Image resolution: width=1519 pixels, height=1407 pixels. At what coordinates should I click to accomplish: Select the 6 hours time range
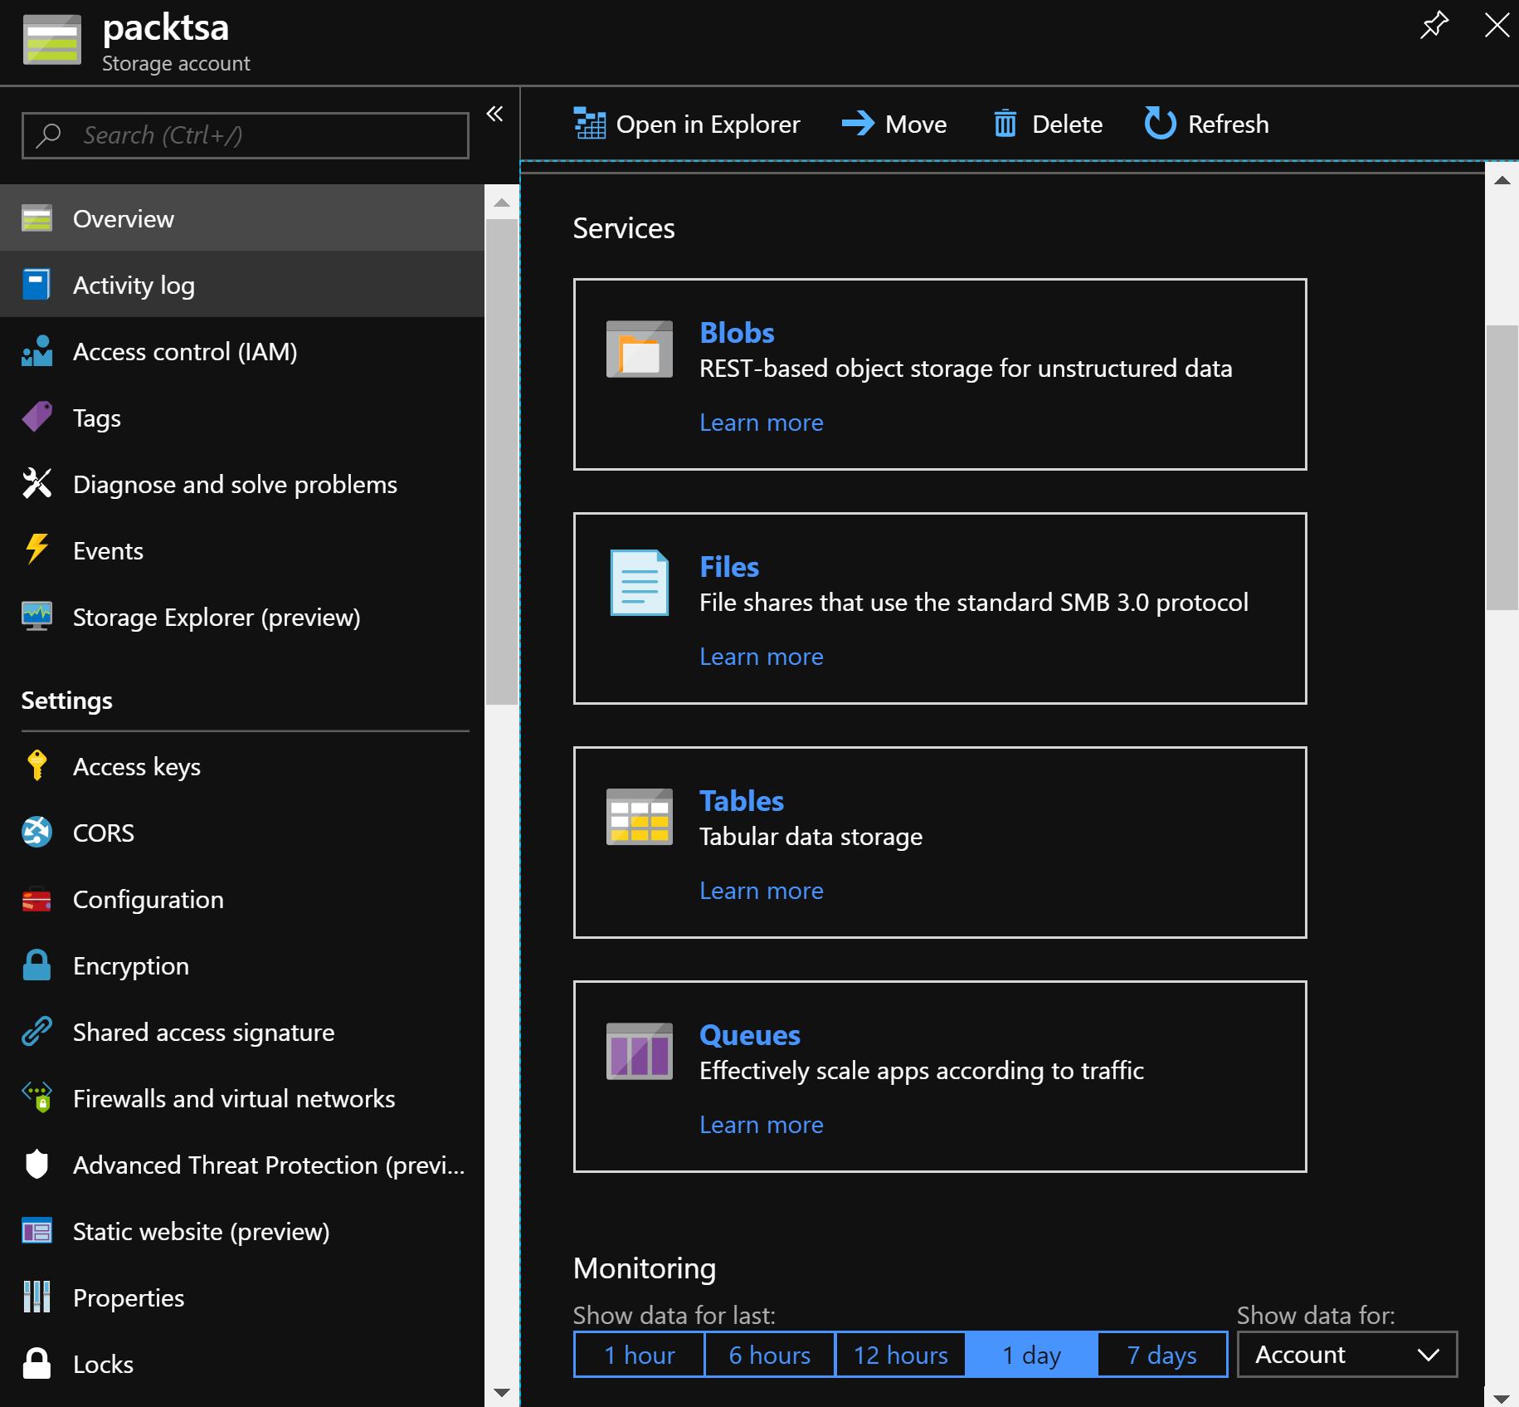(770, 1355)
